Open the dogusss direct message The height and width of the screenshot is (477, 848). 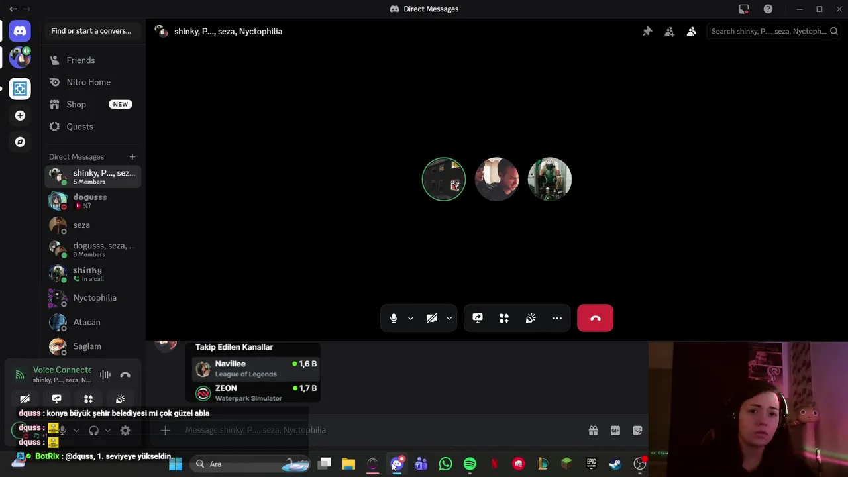point(93,201)
